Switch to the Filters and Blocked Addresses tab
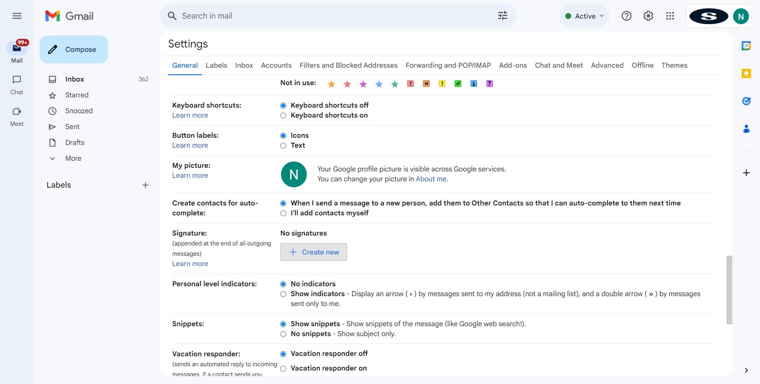 348,65
